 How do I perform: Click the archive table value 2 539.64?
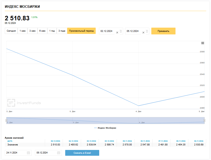tap(91, 145)
